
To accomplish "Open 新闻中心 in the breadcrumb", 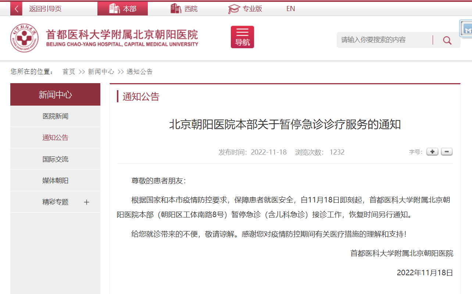I will [x=101, y=72].
